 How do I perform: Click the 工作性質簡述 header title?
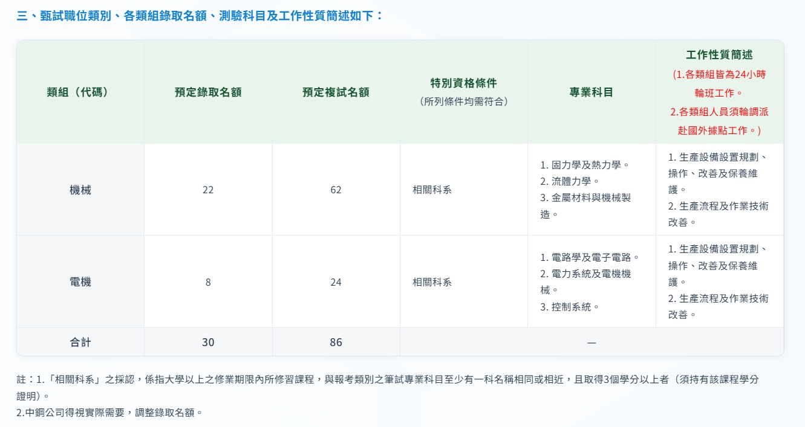pyautogui.click(x=719, y=55)
